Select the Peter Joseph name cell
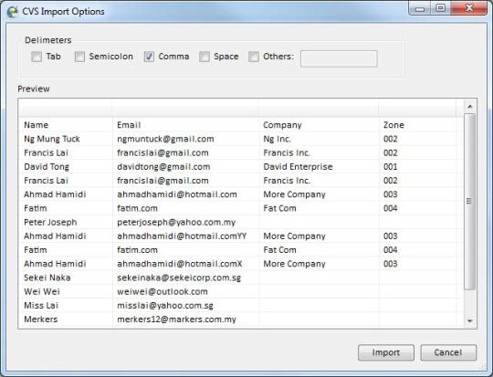This screenshot has height=377, width=493. coord(66,222)
